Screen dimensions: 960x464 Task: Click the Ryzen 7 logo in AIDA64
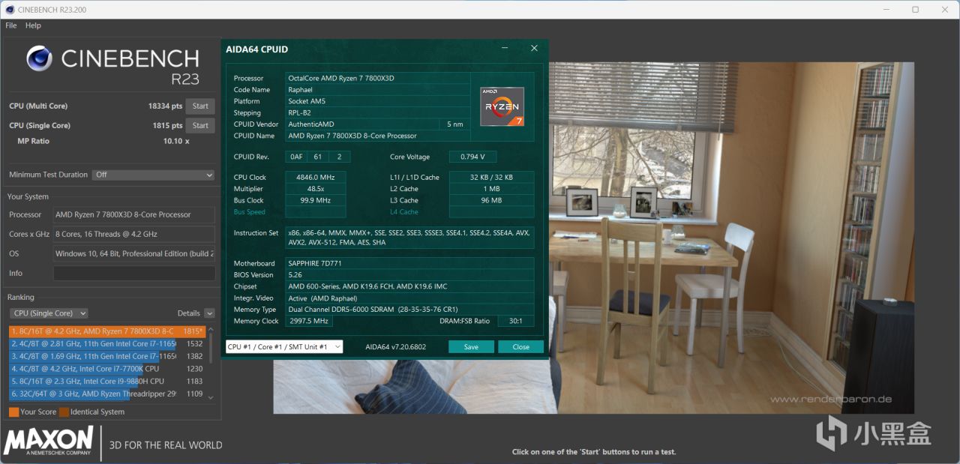(502, 106)
